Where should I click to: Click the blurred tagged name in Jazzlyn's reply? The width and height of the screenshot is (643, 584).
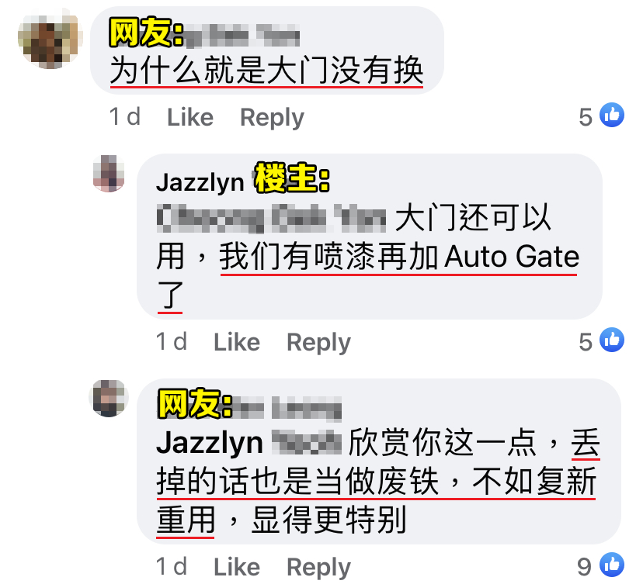click(271, 217)
